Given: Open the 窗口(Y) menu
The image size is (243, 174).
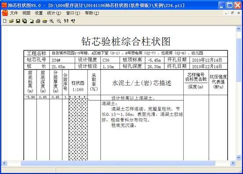Looking at the screenshot, I should click(x=73, y=13).
